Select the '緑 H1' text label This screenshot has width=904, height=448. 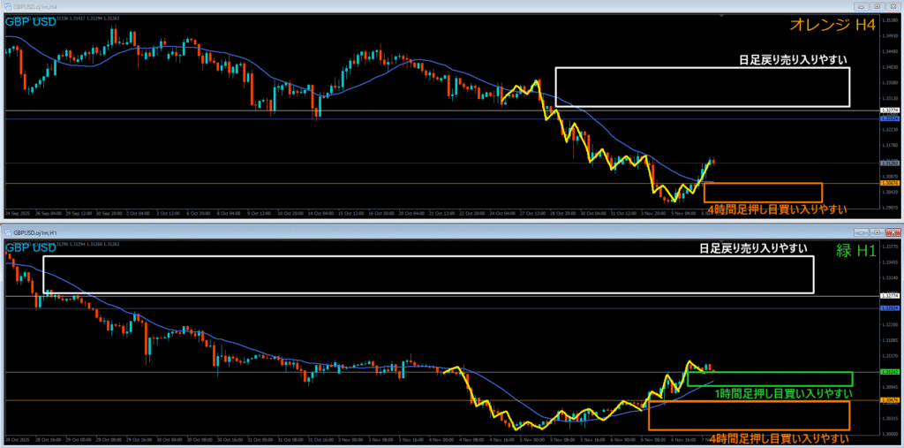[x=856, y=251]
